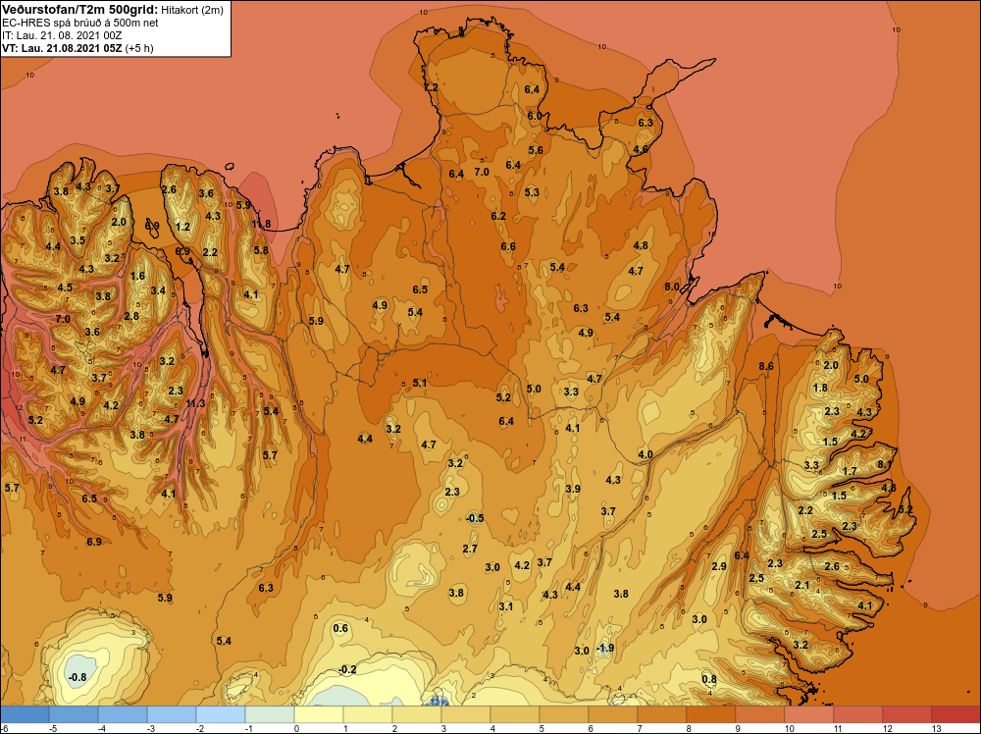Click the 'IT: Lau. 21. 08. 2021 00Z' line
Screen dimensions: 981x734
point(62,35)
